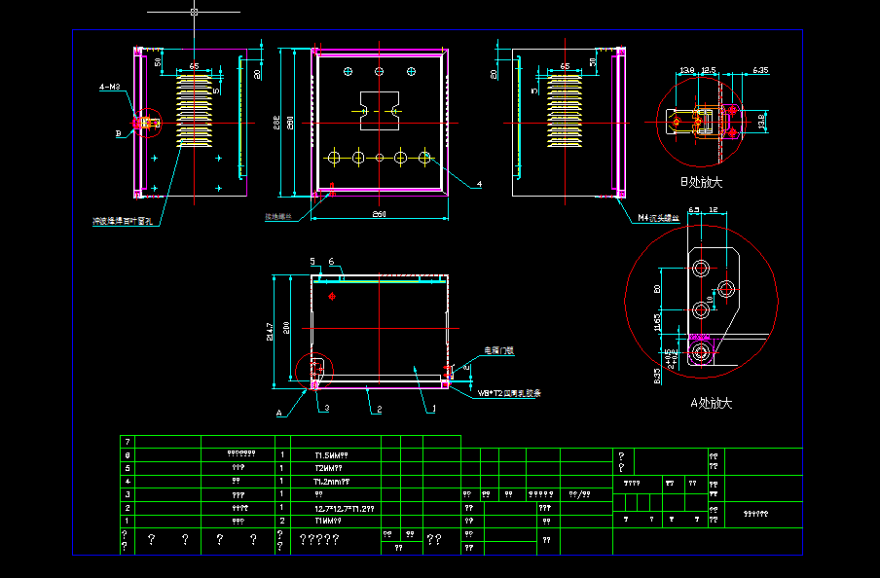Select the 260 width dimension text
This screenshot has height=578, width=880.
[380, 214]
